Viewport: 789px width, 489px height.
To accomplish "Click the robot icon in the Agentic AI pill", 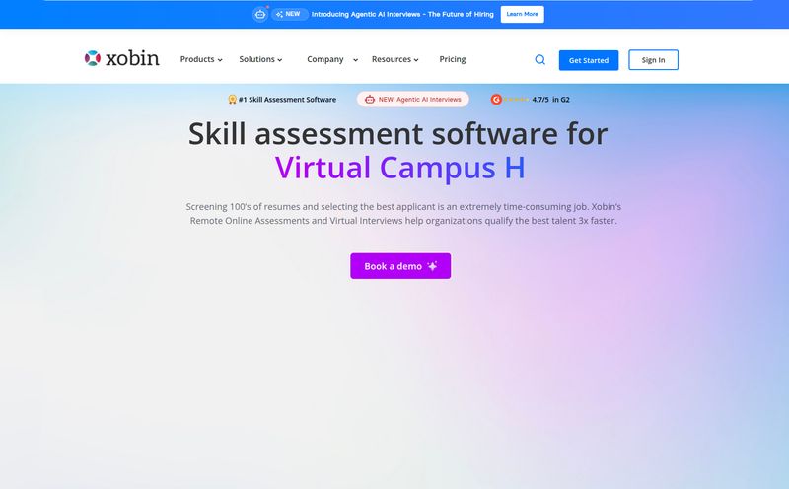I will [x=370, y=100].
